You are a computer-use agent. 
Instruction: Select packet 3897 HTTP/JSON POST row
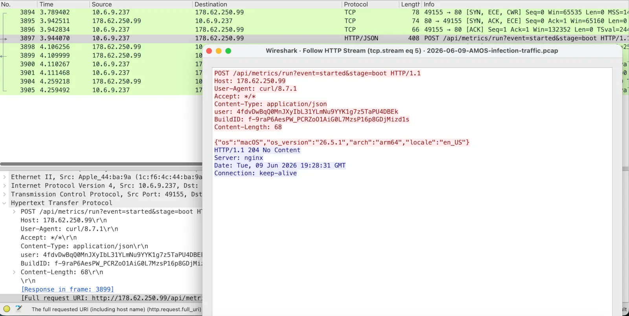click(x=314, y=38)
